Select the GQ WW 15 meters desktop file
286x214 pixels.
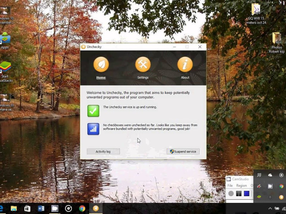[x=256, y=14]
